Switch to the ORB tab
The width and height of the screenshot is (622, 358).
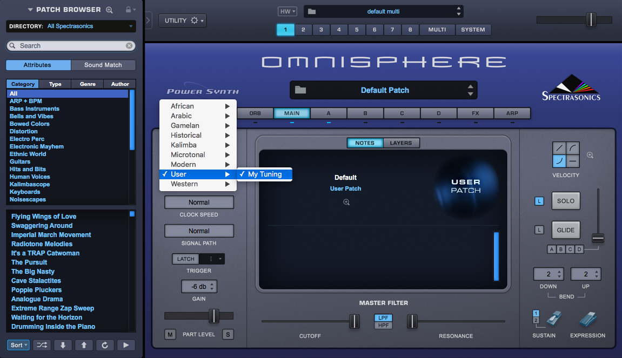pos(255,113)
